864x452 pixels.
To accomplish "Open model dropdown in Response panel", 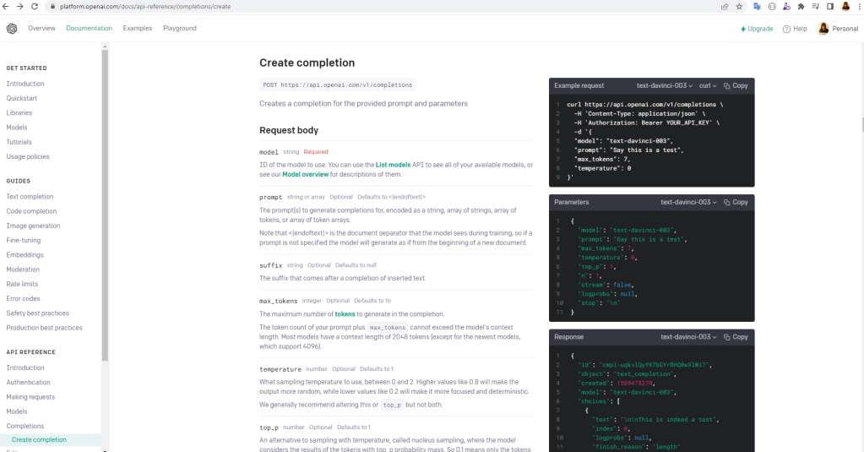I will click(x=688, y=337).
